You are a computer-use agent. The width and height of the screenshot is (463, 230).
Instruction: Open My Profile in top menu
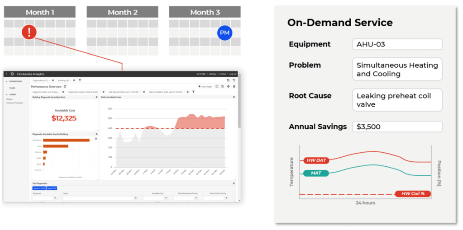tap(201, 74)
